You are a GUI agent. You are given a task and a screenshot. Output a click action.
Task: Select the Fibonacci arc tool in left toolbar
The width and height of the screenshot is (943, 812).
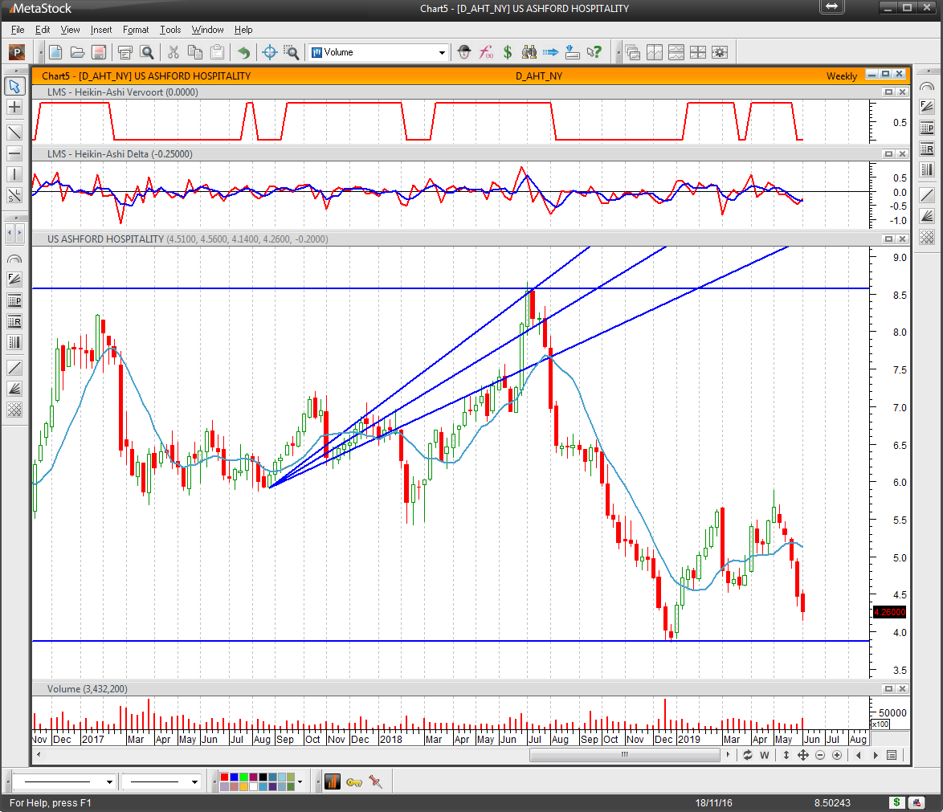click(14, 259)
